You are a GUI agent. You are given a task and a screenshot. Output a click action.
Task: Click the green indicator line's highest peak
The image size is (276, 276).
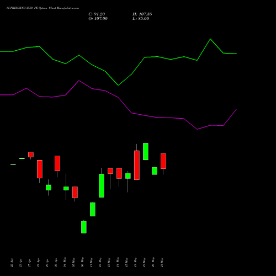pyautogui.click(x=210, y=39)
